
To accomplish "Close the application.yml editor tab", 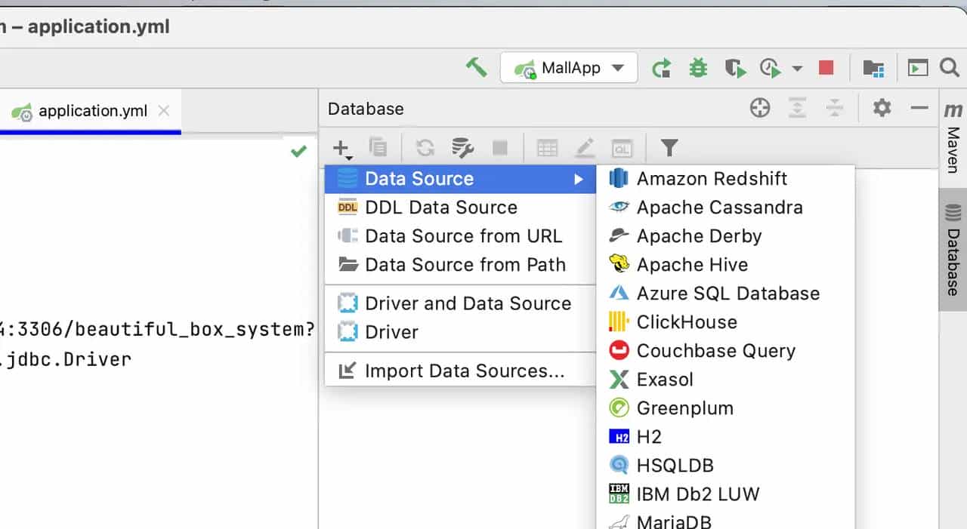I will coord(164,111).
